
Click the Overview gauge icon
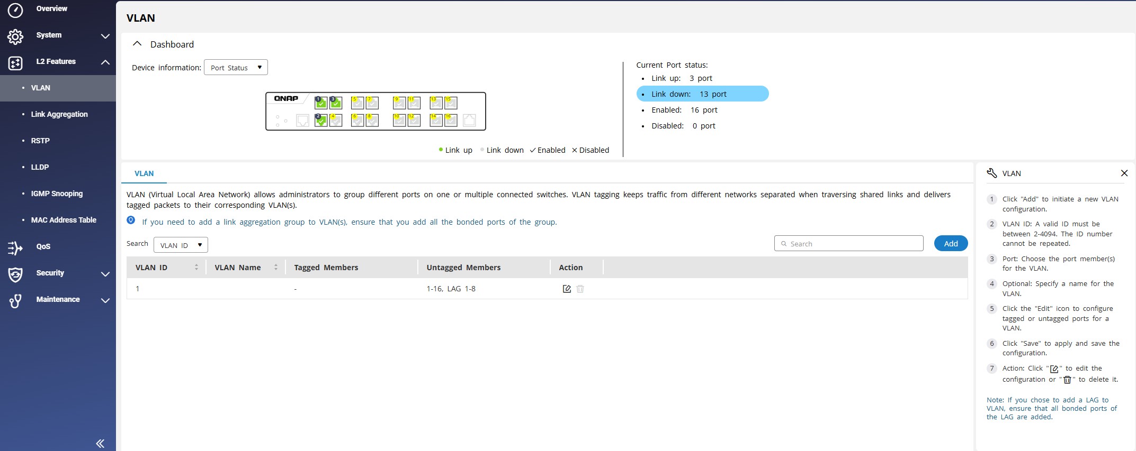15,10
